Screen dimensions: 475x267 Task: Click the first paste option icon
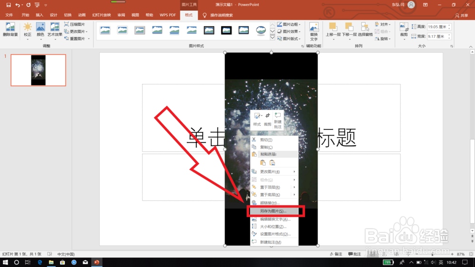click(263, 163)
